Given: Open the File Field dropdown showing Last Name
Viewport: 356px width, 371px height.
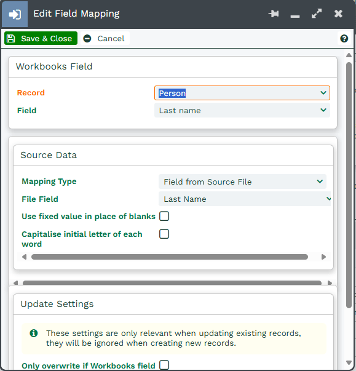Looking at the screenshot, I should [x=245, y=199].
